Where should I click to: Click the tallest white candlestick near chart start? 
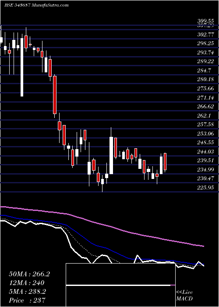[22, 67]
